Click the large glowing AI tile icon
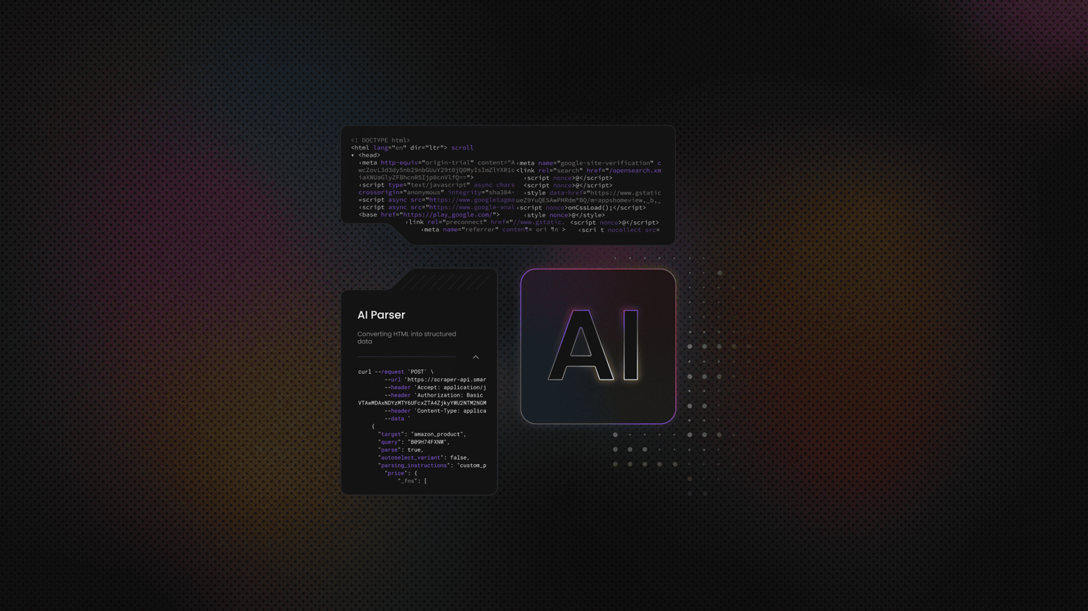1088x611 pixels. coord(598,346)
